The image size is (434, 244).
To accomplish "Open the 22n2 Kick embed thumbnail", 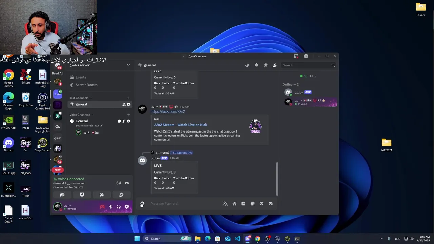I will [x=255, y=126].
